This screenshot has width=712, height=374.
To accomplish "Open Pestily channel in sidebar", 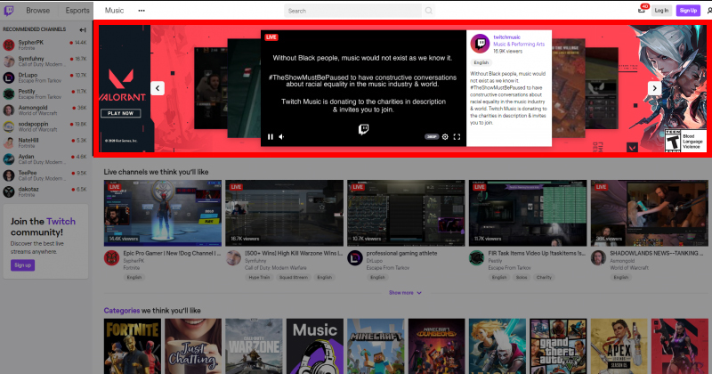I will (45, 93).
